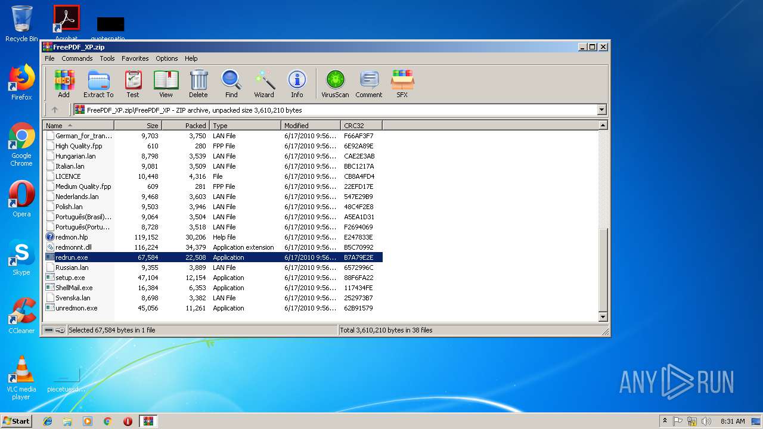
Task: Show archive Info
Action: [297, 83]
